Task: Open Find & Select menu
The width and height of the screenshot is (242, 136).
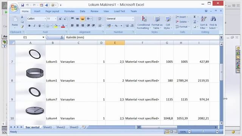Action: coord(213,23)
